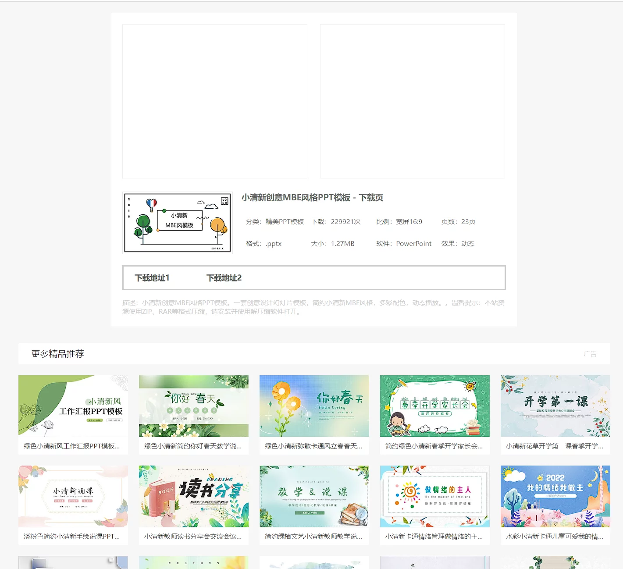Screen dimensions: 623x569
Task: Open the 小清新风工作汇报PPT模板 thumbnail
Action: (73, 406)
